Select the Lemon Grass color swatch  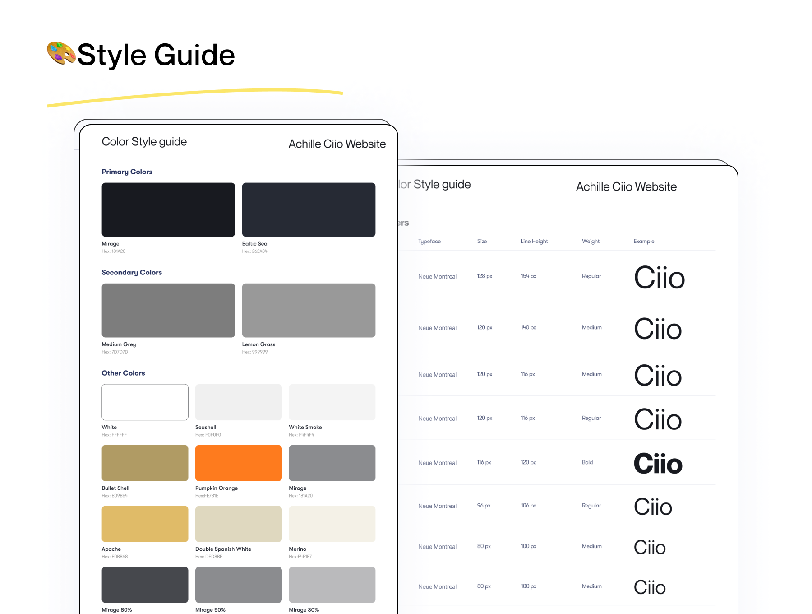tap(309, 310)
